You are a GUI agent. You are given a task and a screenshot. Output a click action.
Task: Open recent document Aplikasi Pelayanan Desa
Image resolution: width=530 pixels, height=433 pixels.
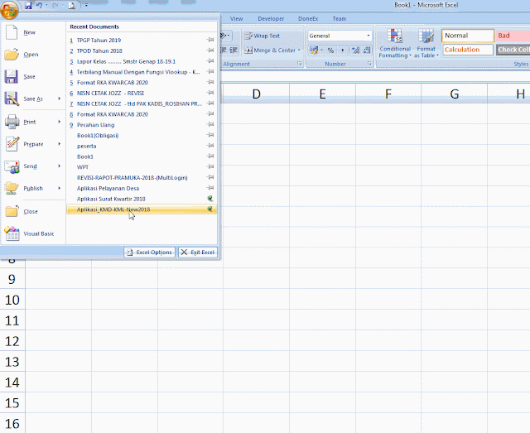(142, 188)
